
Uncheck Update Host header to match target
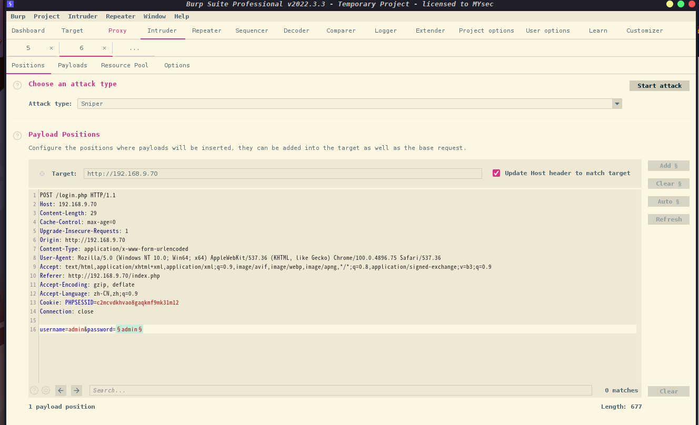pyautogui.click(x=496, y=173)
